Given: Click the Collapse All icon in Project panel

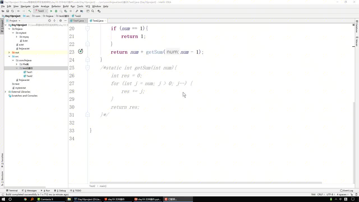Looking at the screenshot, I should (x=54, y=21).
